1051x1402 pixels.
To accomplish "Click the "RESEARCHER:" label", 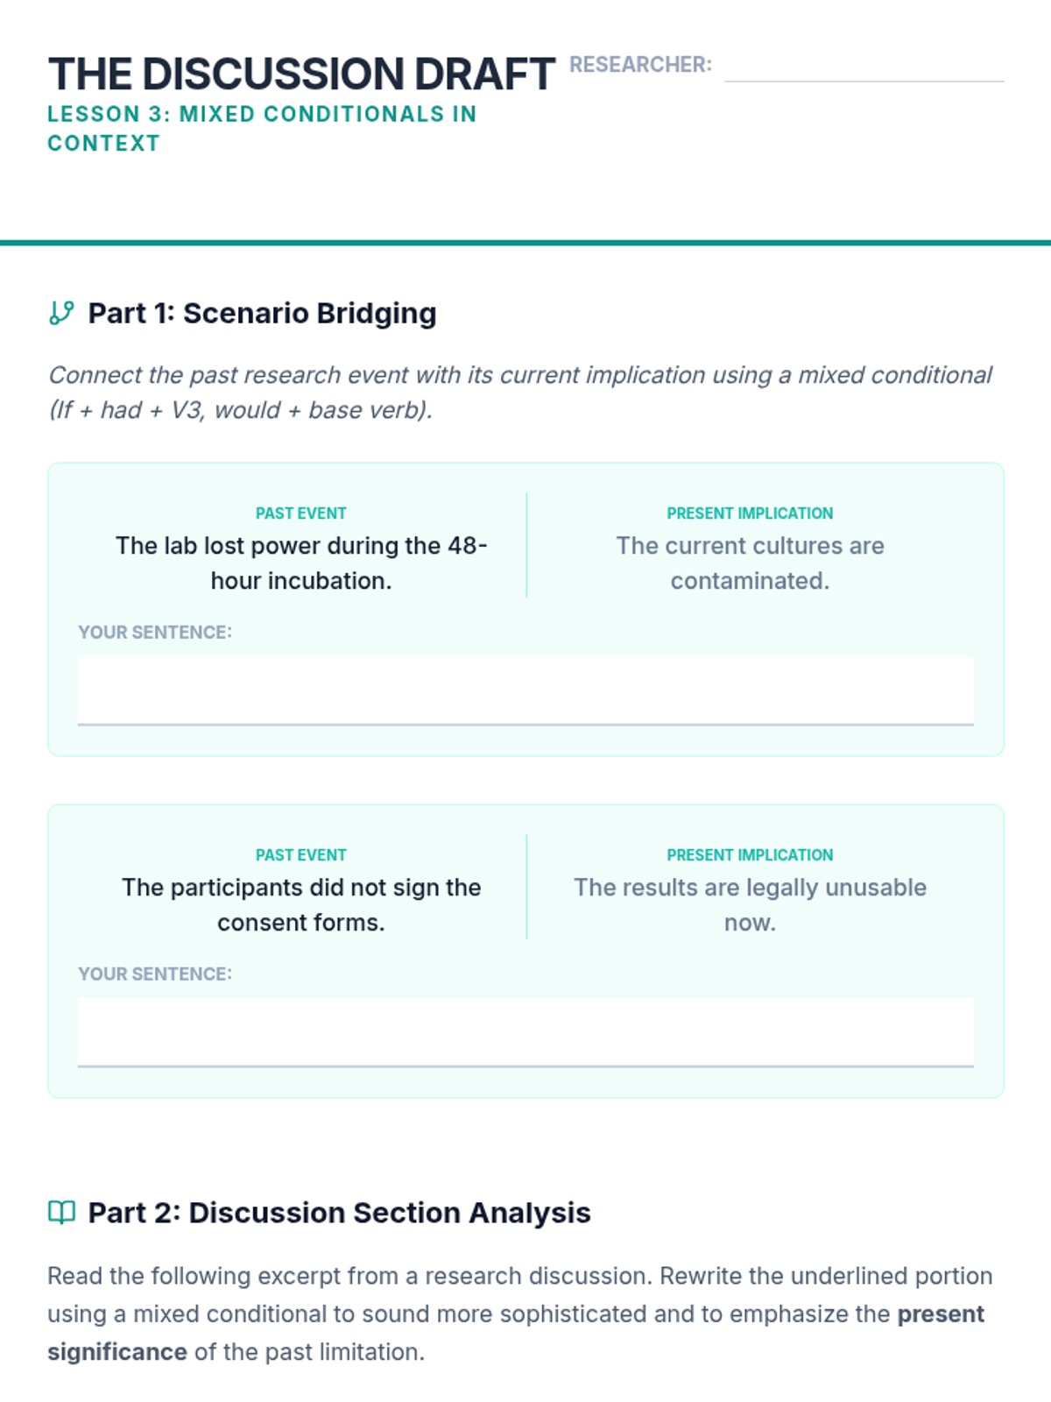I will click(x=640, y=65).
